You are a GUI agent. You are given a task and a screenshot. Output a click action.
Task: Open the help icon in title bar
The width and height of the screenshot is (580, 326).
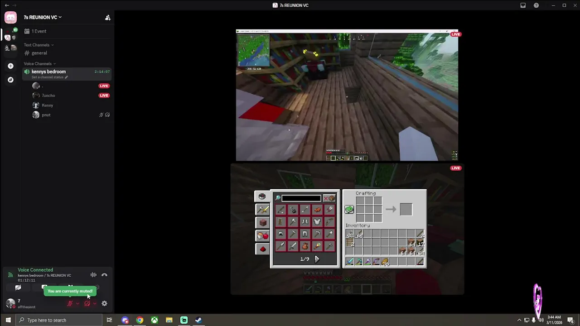coord(536,5)
